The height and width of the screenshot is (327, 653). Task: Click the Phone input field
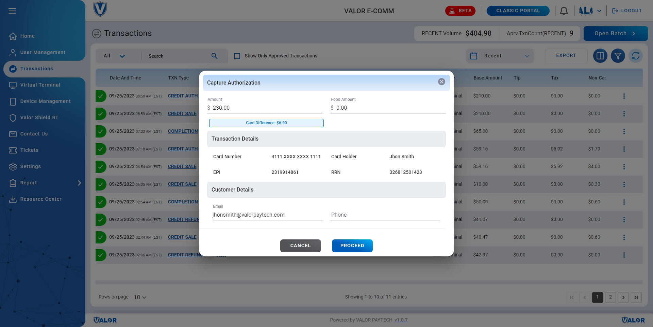pyautogui.click(x=385, y=215)
